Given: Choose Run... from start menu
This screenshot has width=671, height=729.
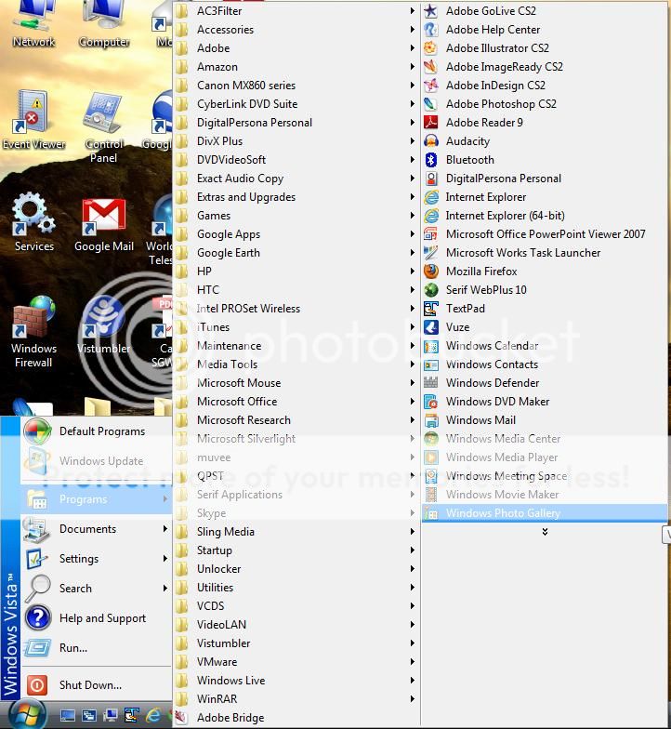Looking at the screenshot, I should click(x=97, y=648).
